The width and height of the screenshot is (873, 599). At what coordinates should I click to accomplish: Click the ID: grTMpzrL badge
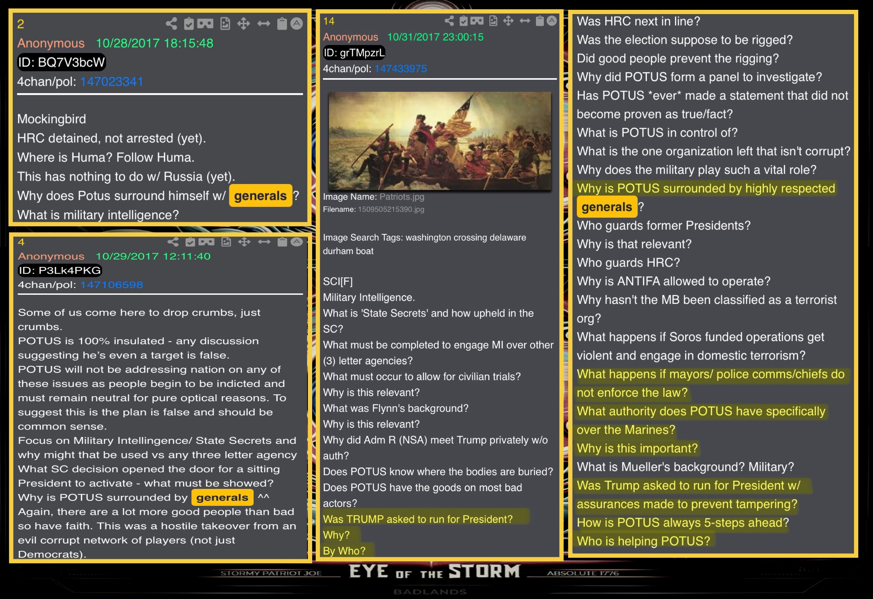point(354,53)
